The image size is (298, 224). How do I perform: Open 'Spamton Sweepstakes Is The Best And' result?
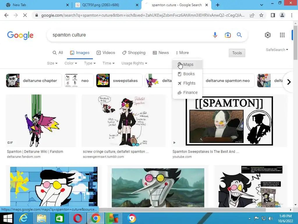(206, 152)
